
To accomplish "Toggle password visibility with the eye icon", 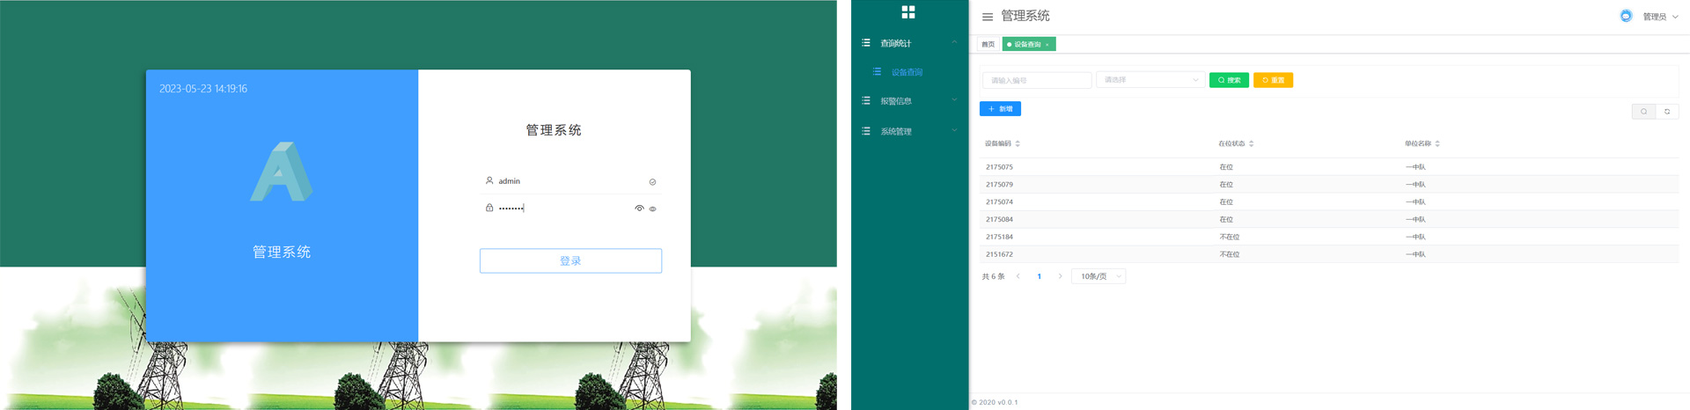I will [x=639, y=209].
